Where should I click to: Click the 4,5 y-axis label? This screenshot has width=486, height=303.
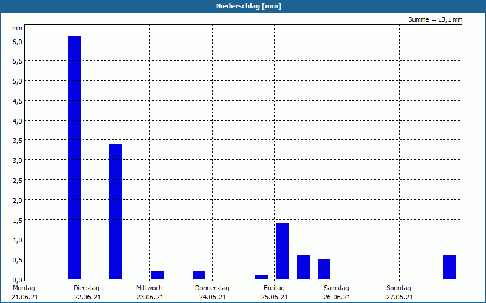point(18,101)
